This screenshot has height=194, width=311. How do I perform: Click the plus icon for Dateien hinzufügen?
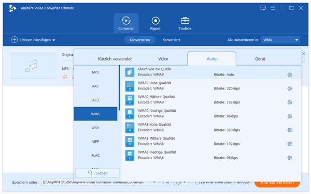point(15,40)
